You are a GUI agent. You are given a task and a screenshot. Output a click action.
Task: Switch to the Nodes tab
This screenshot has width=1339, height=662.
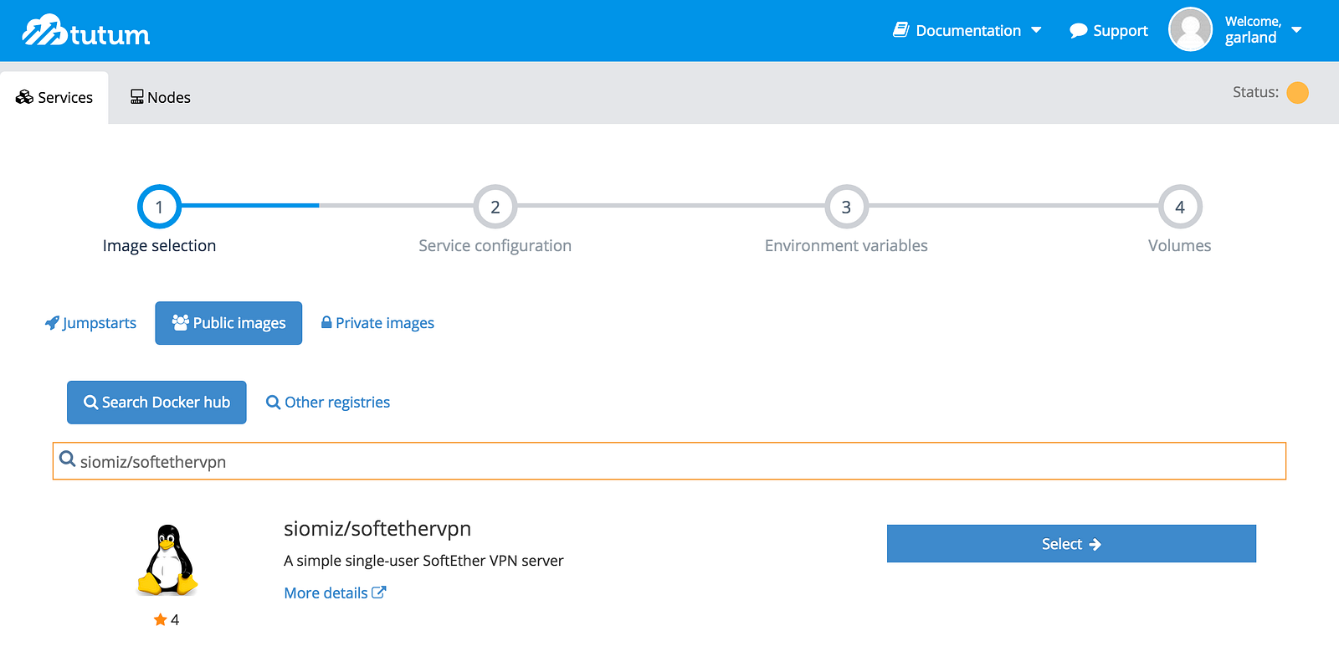(x=160, y=98)
